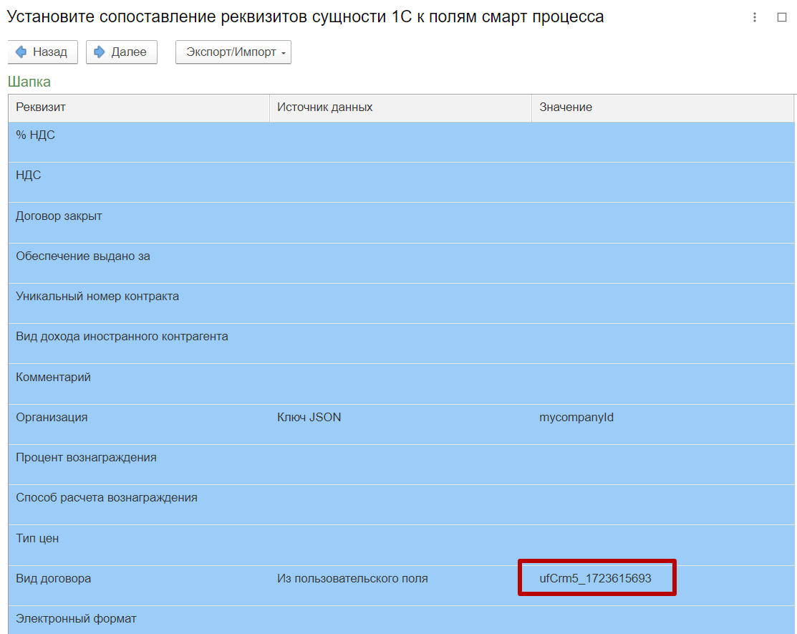797x634 pixels.
Task: Open the three-dot more options menu
Action: coord(755,18)
